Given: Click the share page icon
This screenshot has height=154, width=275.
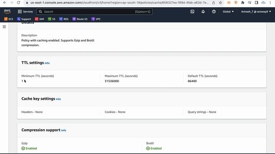Looking at the screenshot, I should [x=214, y=3].
